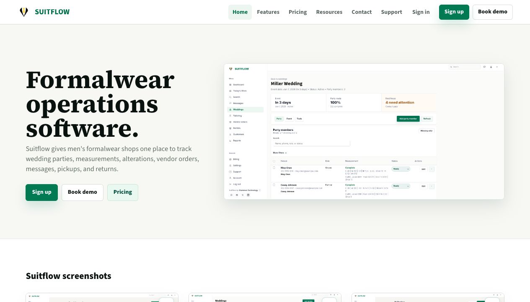Tick the Casey Johnson row checkbox
This screenshot has height=302, width=530.
274,185
